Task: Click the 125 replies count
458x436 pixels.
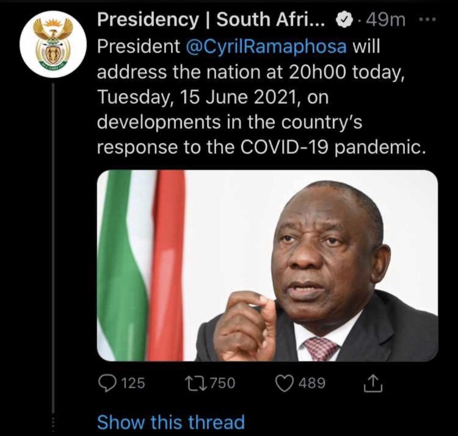Action: coord(133,383)
